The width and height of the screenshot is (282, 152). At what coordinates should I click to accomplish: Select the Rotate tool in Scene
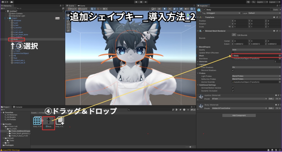(x=68, y=21)
